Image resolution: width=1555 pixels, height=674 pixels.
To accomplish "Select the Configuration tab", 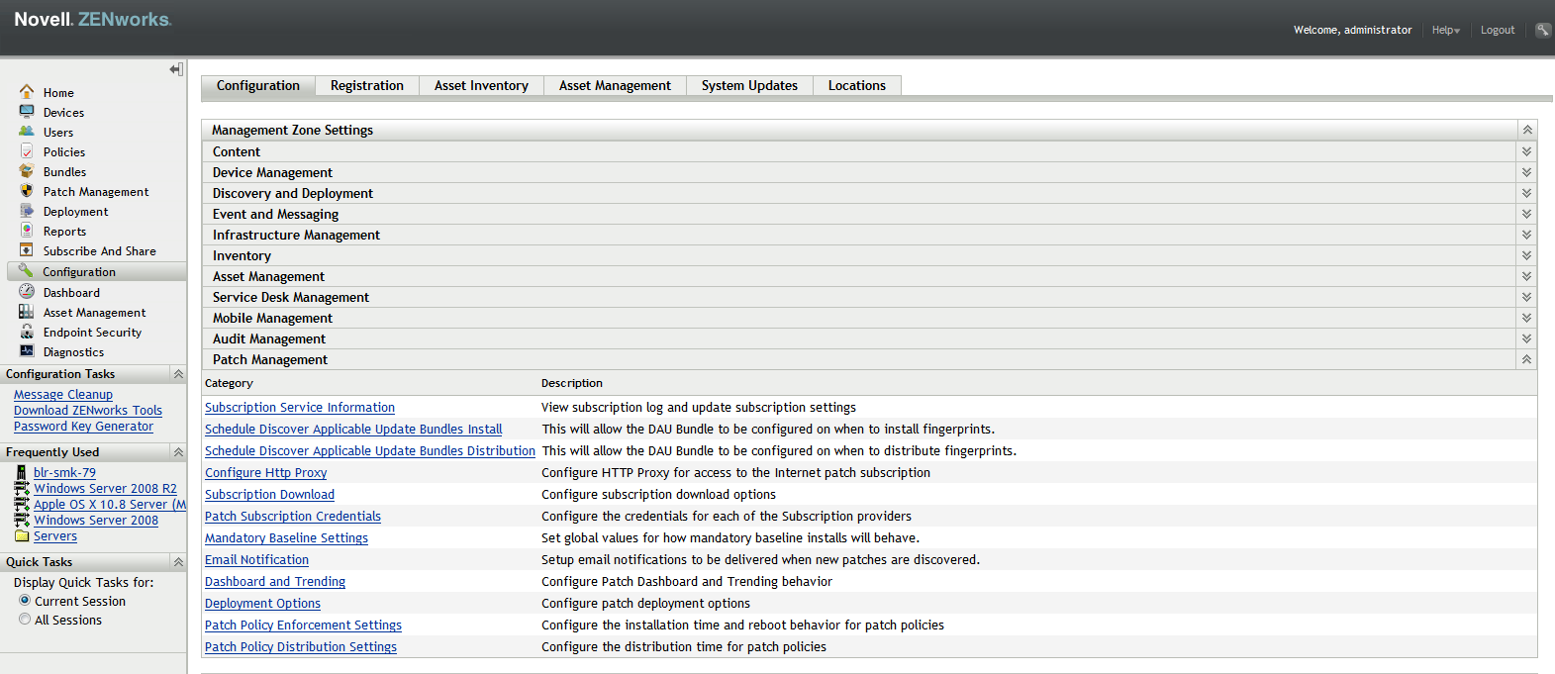I will (258, 86).
